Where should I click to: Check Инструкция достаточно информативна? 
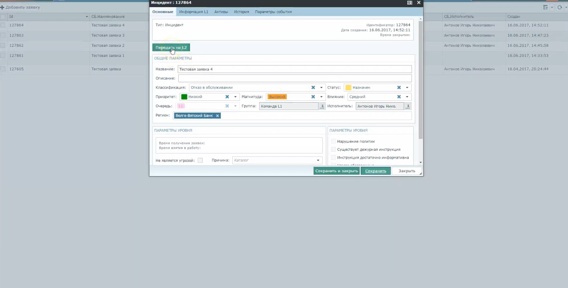point(333,158)
